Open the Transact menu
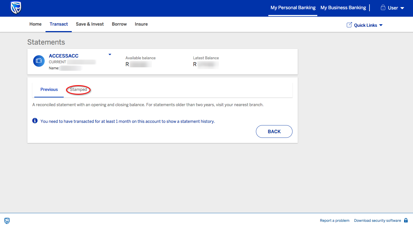413x227 pixels. (59, 24)
